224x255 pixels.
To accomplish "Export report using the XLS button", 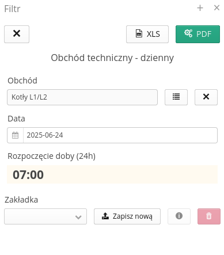I will [x=147, y=34].
